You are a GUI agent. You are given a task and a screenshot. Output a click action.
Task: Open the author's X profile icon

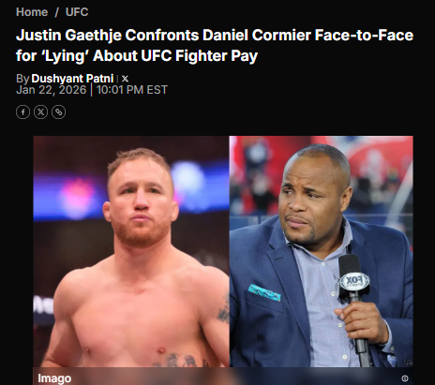tap(125, 79)
